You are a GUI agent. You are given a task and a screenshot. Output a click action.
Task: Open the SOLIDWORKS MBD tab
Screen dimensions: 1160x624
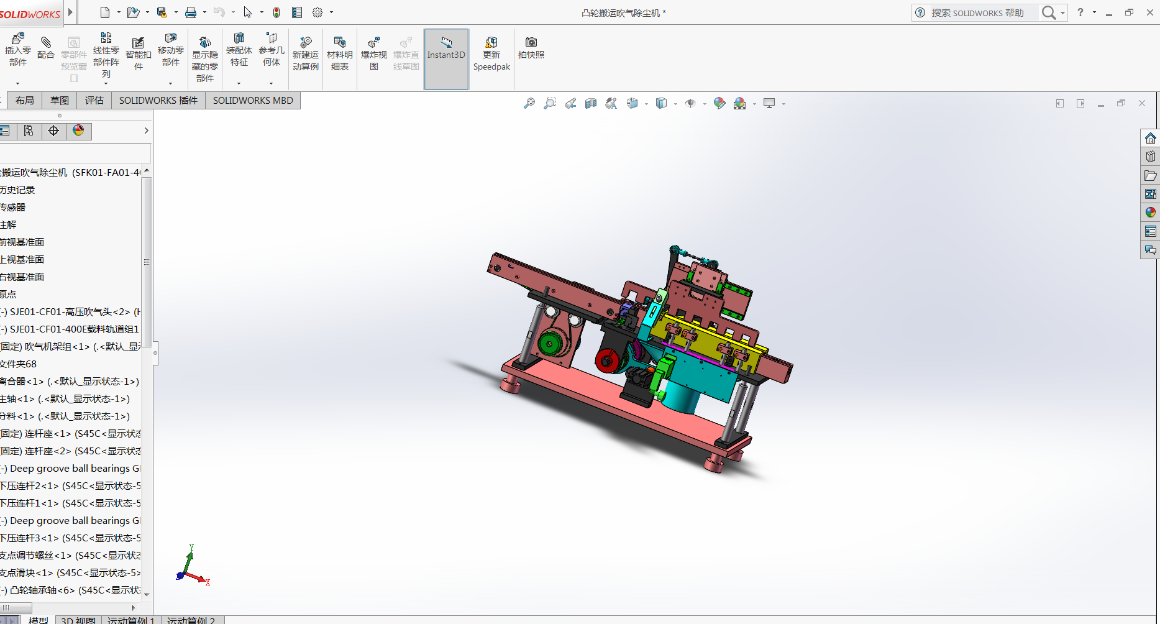click(253, 101)
